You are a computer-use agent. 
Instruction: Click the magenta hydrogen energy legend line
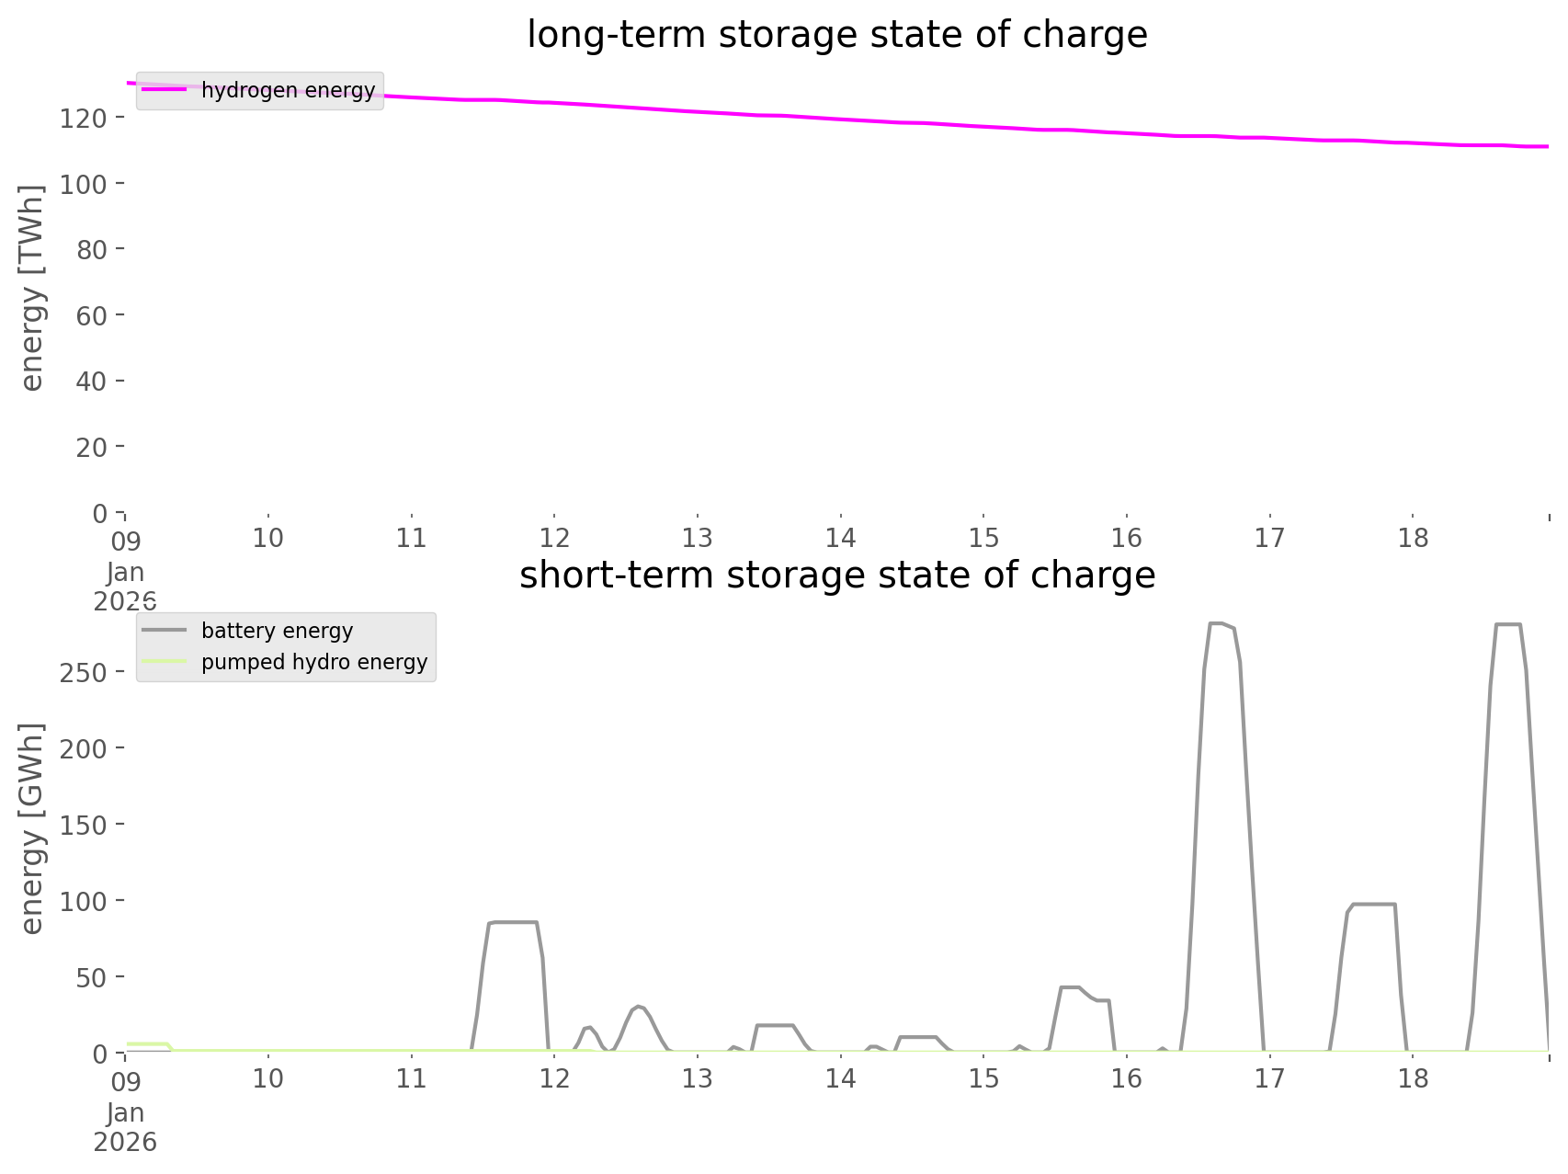[x=165, y=90]
